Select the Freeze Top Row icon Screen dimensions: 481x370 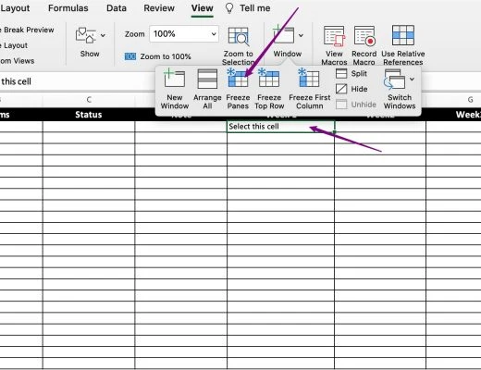(x=269, y=79)
